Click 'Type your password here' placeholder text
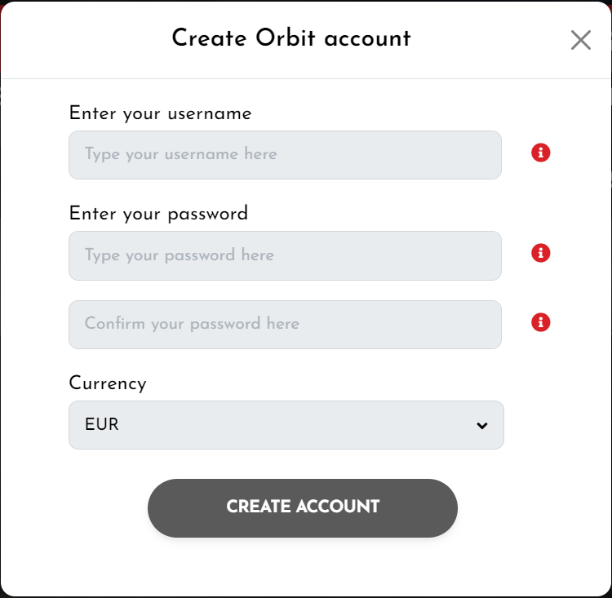The width and height of the screenshot is (612, 598). pyautogui.click(x=180, y=255)
